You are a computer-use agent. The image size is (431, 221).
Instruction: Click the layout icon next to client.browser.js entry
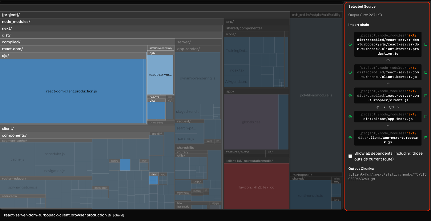coord(426,72)
